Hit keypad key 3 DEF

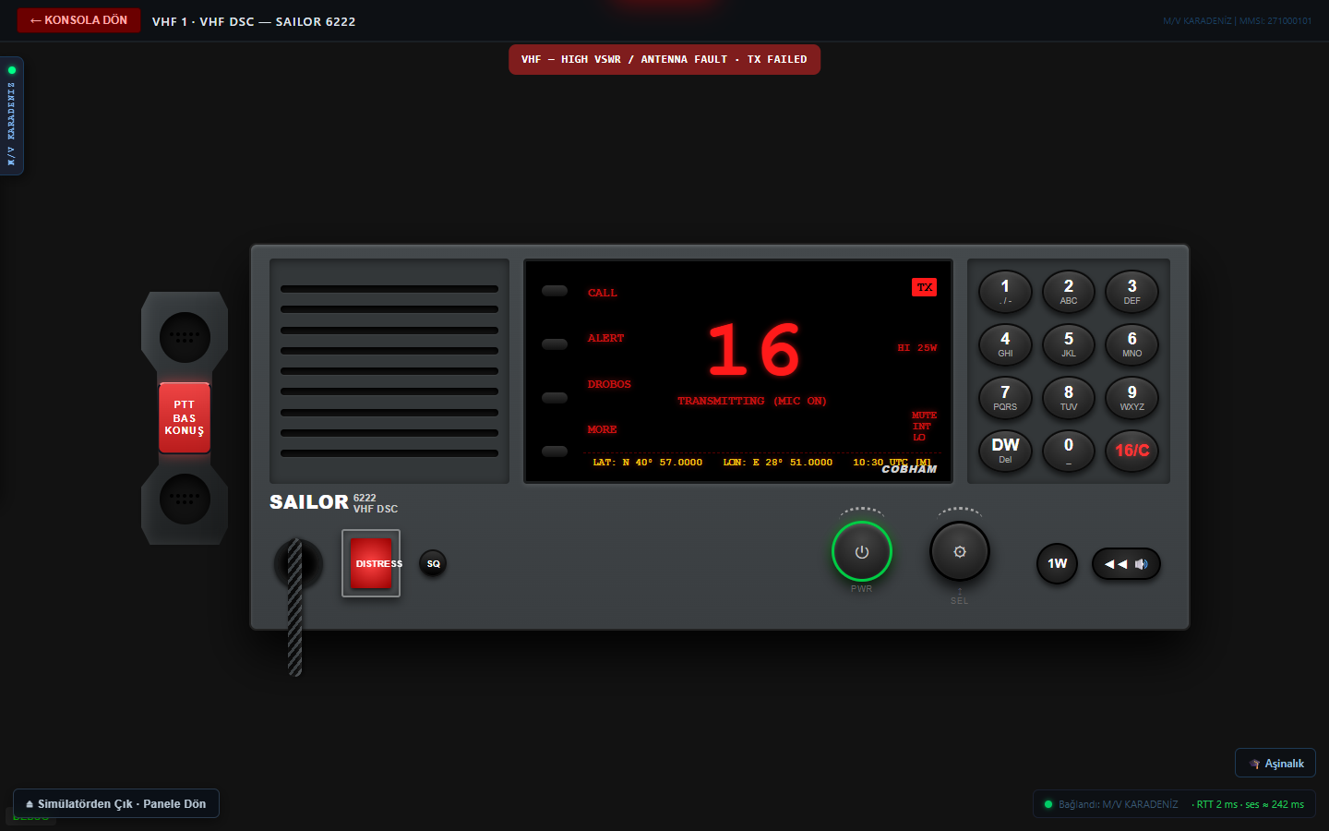pyautogui.click(x=1132, y=292)
